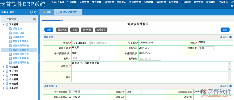Click collapse icon next to 基础信息 收起栏目
The image size is (234, 100).
click(x=231, y=37)
